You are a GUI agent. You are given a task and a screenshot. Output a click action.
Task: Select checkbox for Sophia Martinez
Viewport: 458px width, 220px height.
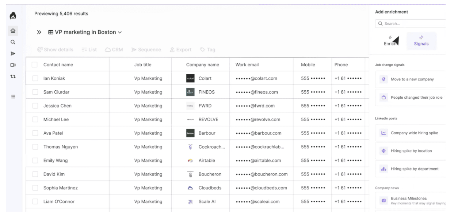(x=35, y=188)
